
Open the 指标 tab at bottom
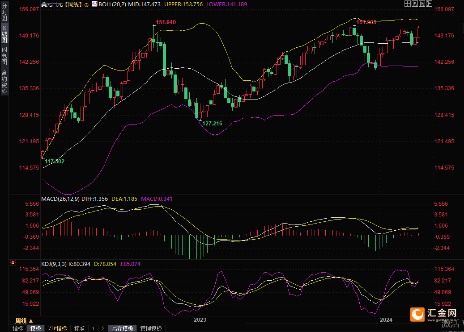pos(18,328)
